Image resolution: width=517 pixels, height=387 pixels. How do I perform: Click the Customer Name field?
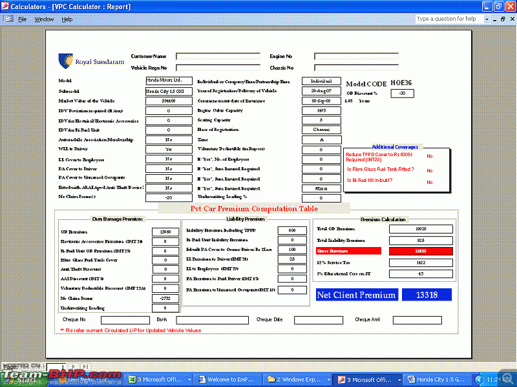coord(218,56)
